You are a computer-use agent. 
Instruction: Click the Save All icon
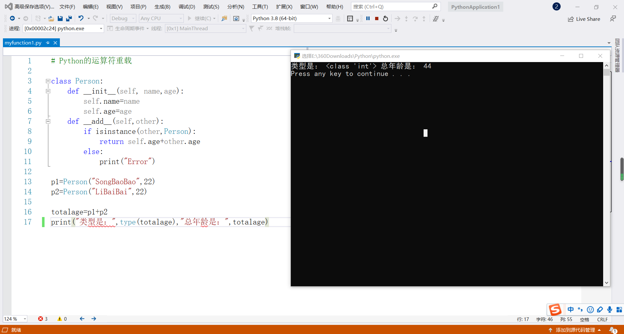pyautogui.click(x=69, y=19)
